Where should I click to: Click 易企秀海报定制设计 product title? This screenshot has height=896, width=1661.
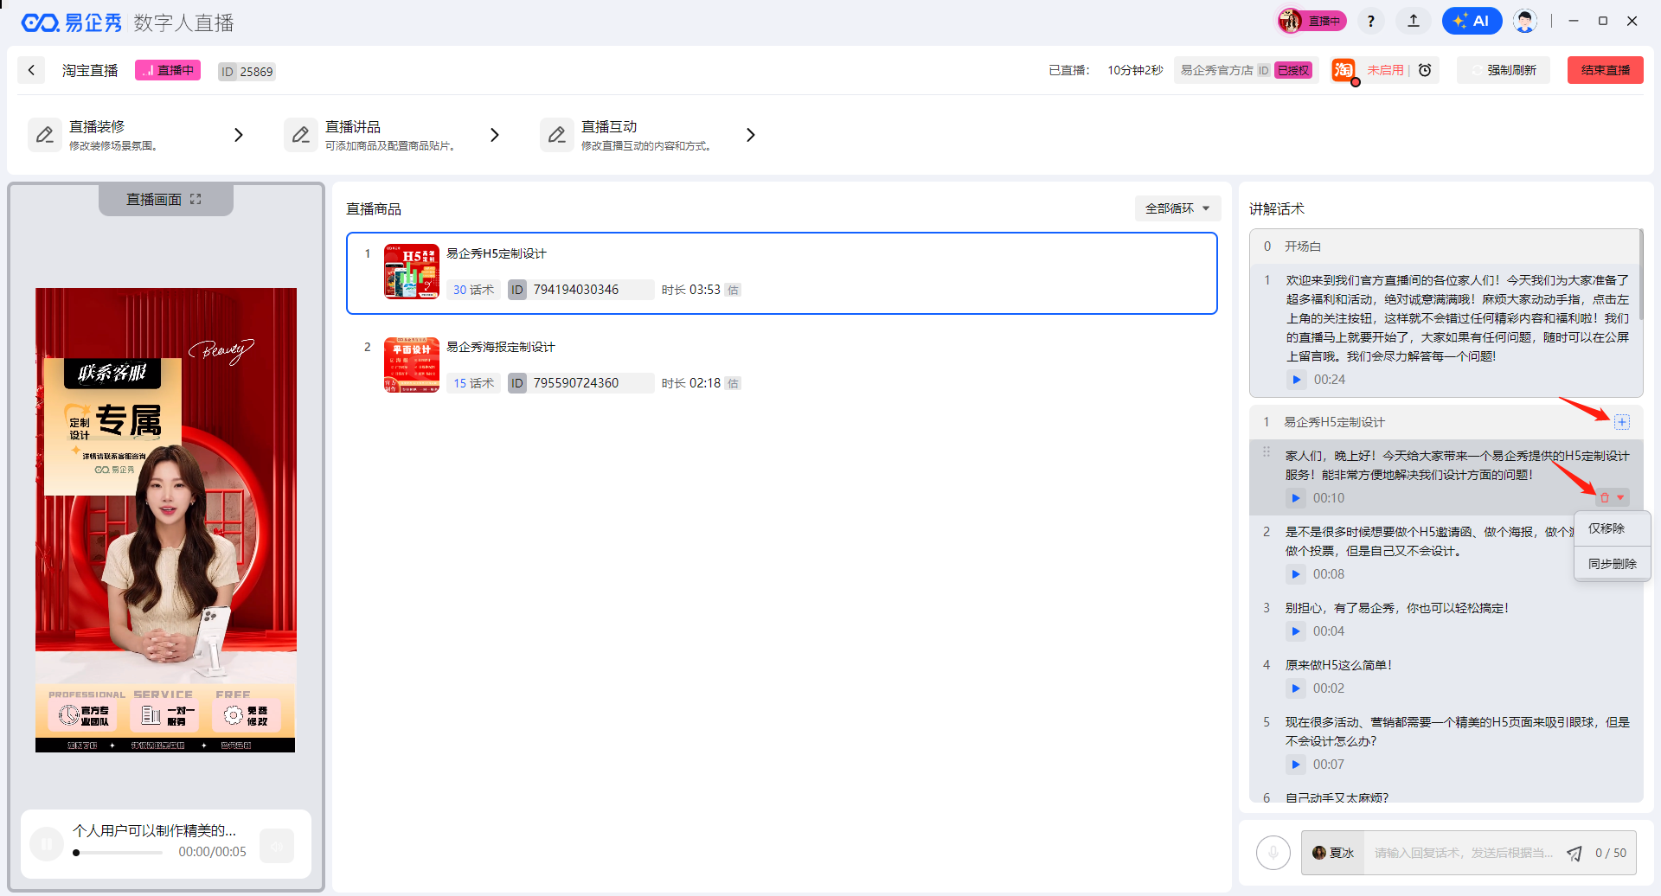point(501,347)
